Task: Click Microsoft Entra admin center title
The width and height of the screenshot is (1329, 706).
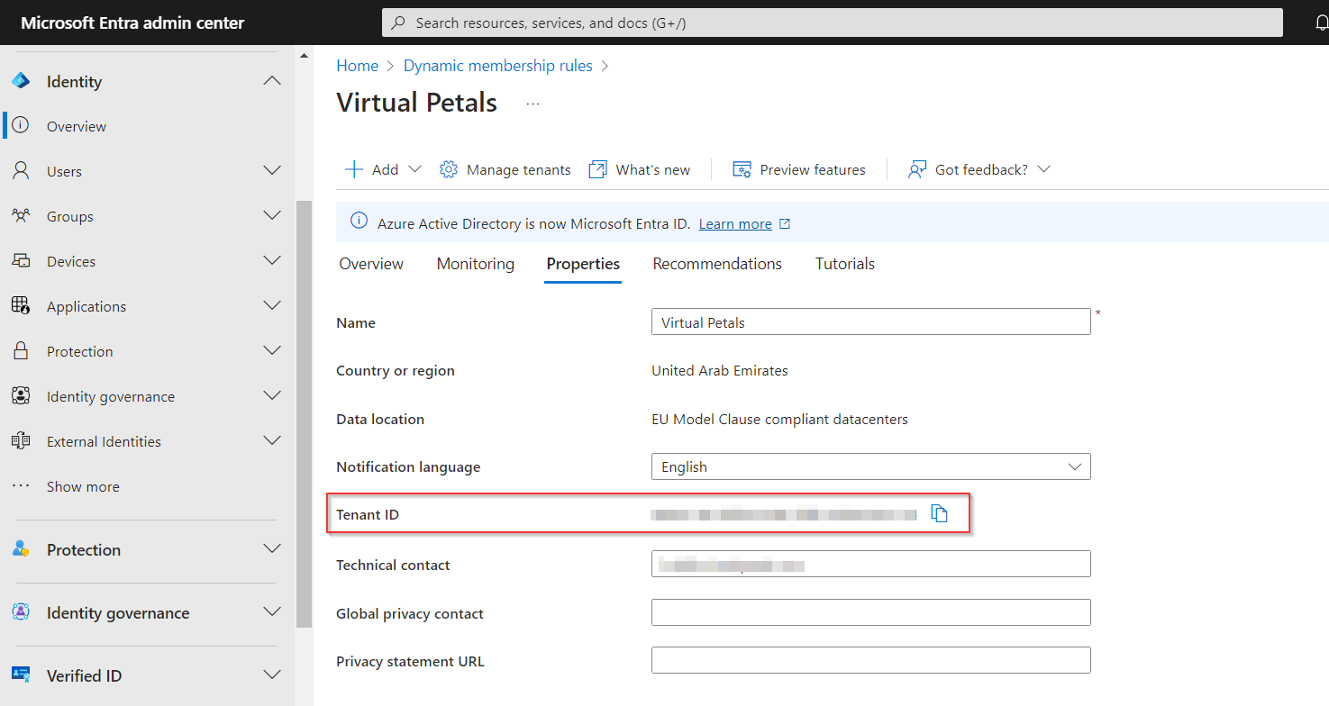Action: click(x=132, y=23)
